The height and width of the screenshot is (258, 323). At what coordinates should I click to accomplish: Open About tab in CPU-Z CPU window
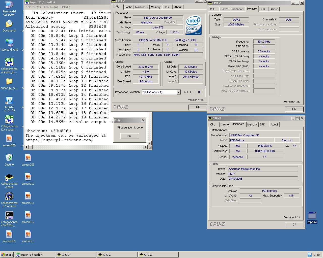[x=178, y=7]
